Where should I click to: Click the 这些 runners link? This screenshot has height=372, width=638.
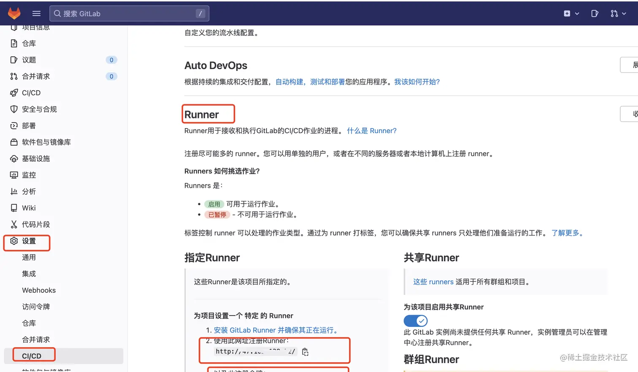[433, 282]
